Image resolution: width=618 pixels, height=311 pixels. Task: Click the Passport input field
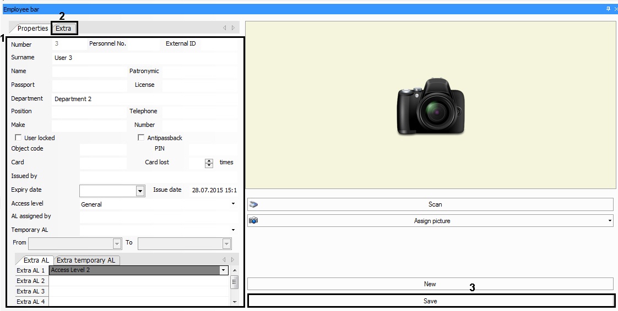point(89,85)
